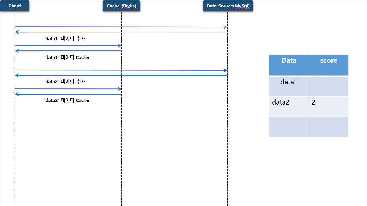The width and height of the screenshot is (367, 206).
Task: Click the Cache (Redis) header box
Action: (121, 6)
